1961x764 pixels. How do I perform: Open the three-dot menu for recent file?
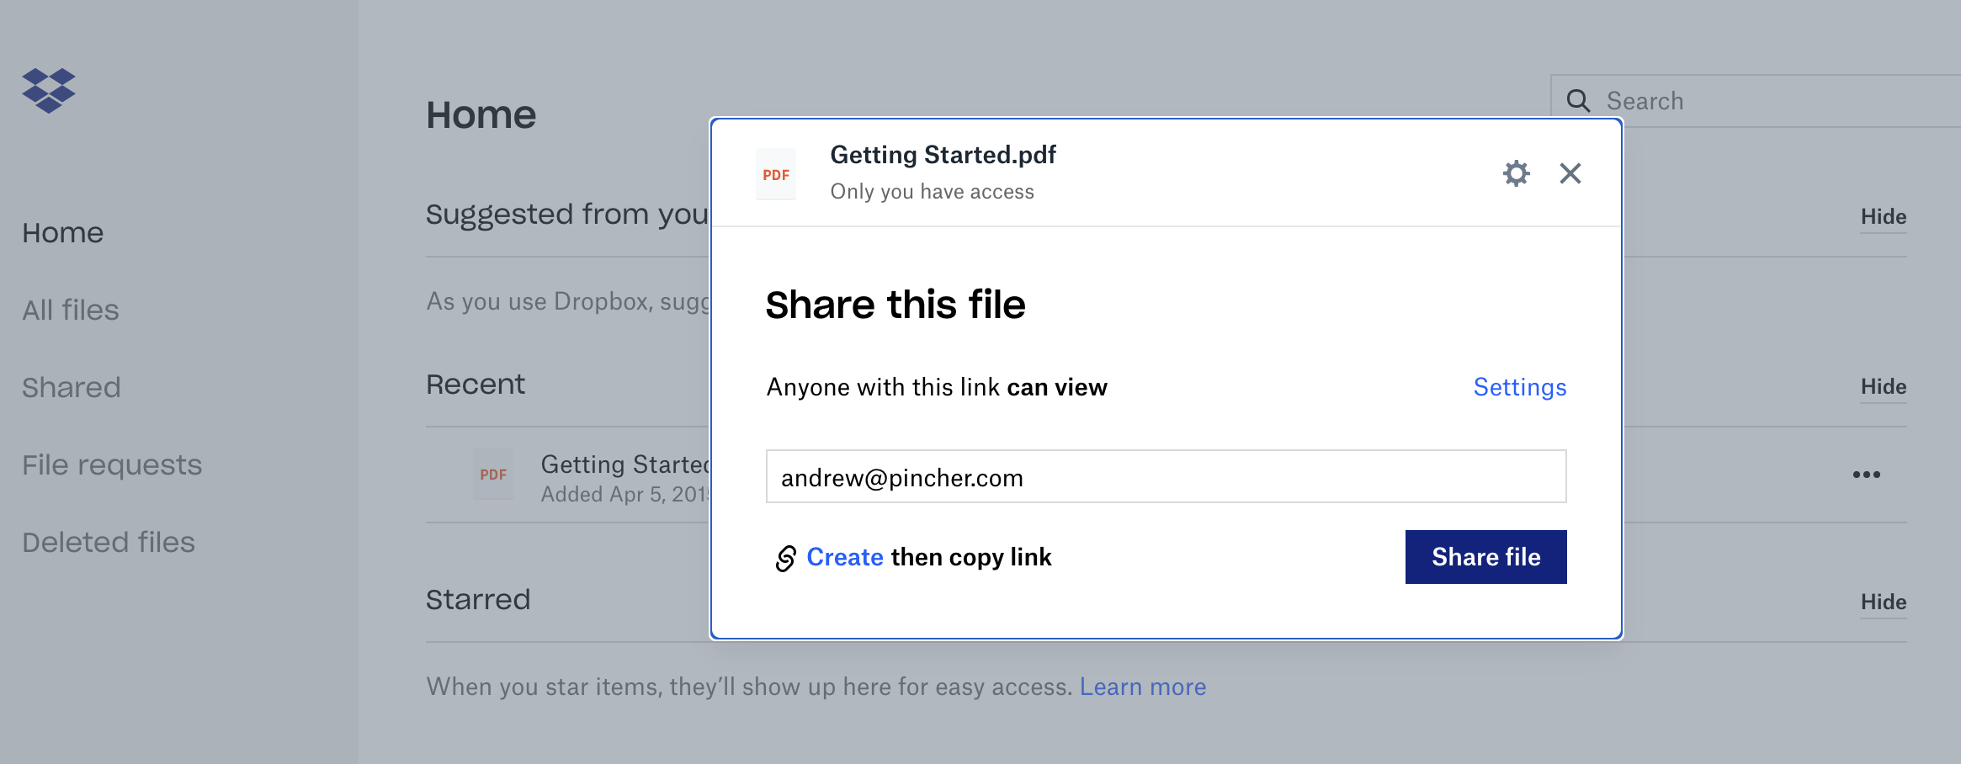1866,475
